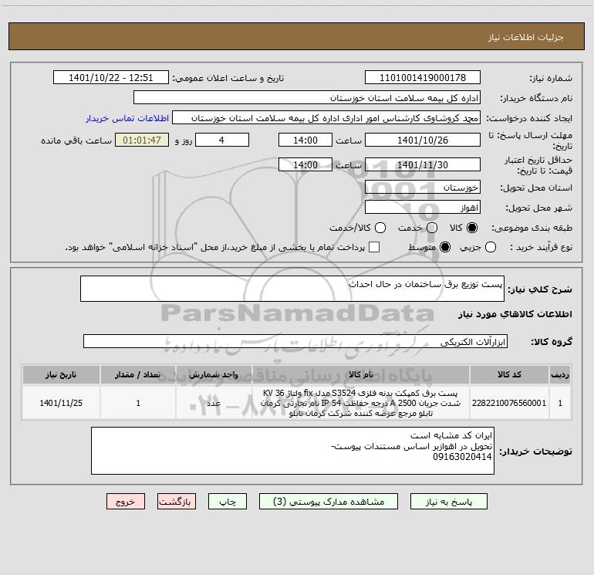Click the price validity date 1401/11/30

coord(423,164)
